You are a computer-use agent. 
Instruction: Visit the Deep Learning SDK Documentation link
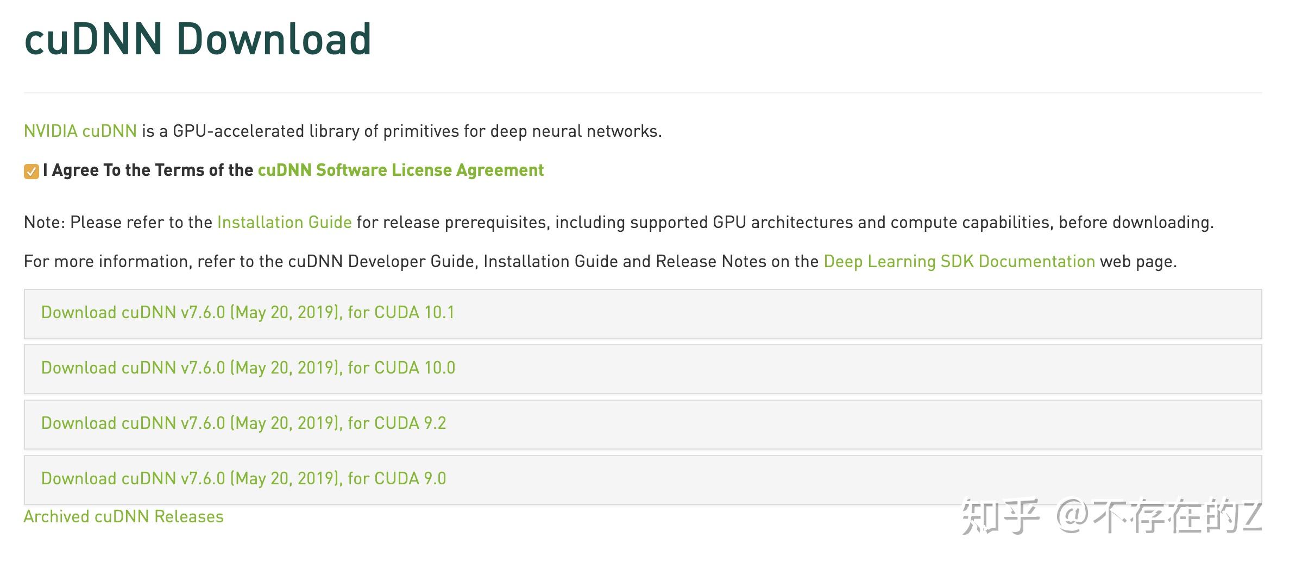coord(959,262)
